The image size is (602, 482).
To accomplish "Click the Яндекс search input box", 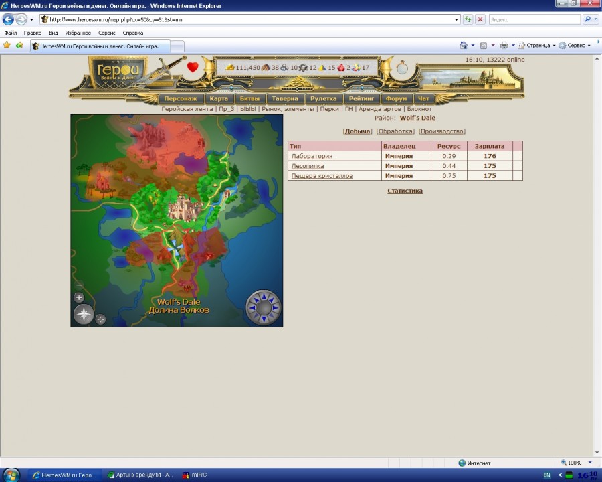I will (x=534, y=19).
